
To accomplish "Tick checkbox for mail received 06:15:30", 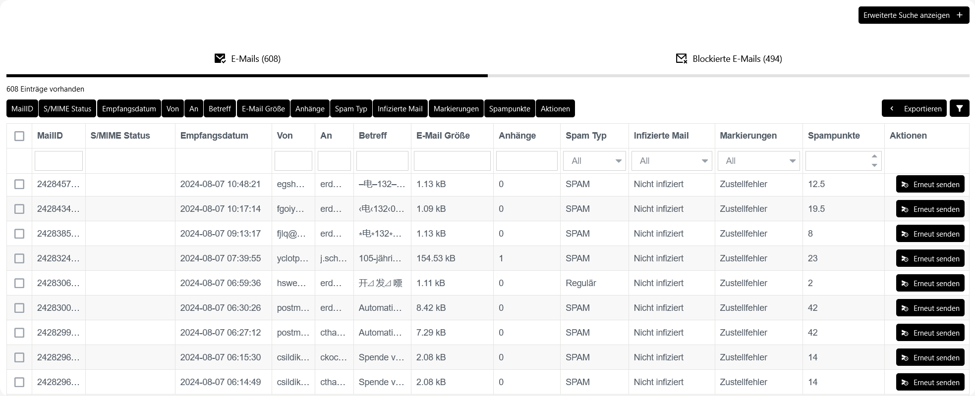I will [19, 357].
